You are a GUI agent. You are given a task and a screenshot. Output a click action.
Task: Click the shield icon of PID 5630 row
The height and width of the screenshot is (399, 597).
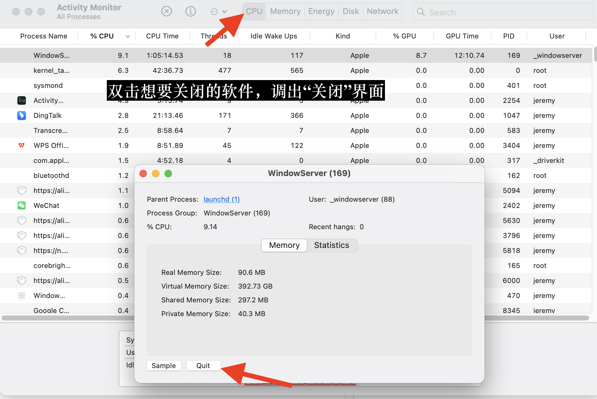coord(22,220)
